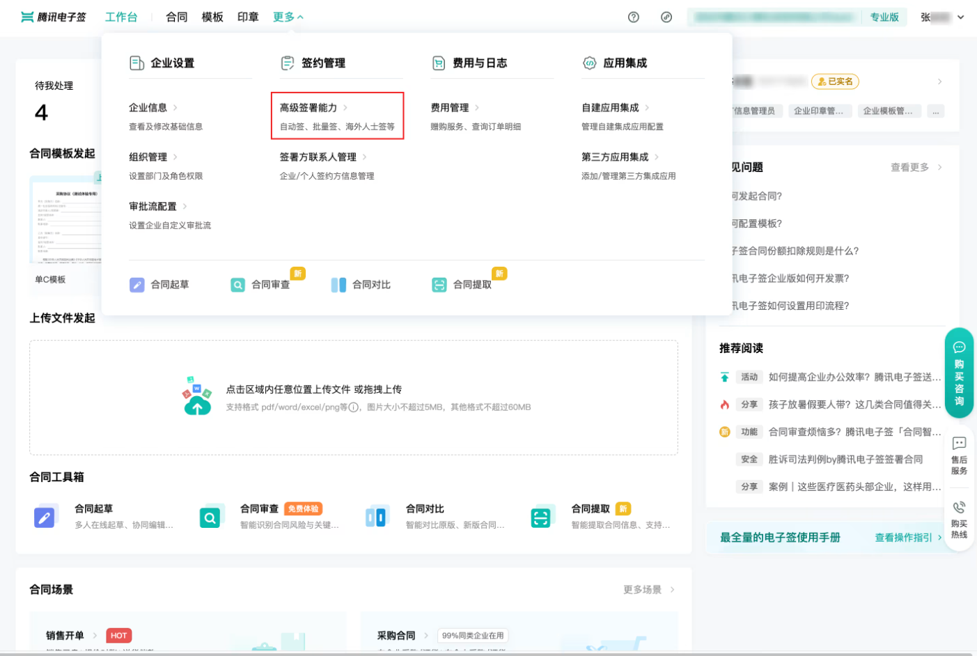Click the 合同审查 magnifier icon
977x656 pixels.
click(237, 285)
